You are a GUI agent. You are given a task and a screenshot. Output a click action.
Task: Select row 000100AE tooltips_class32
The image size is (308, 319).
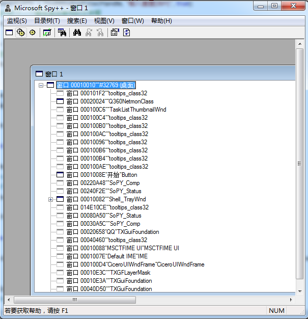[x=107, y=167]
